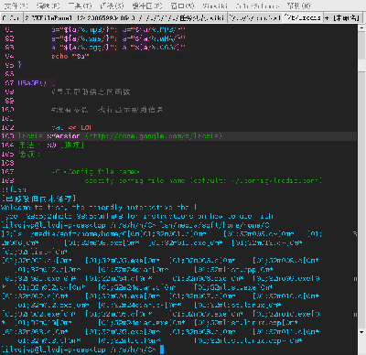Click the code.google.com URL on line 103
The width and height of the screenshot is (366, 355).
[154, 136]
